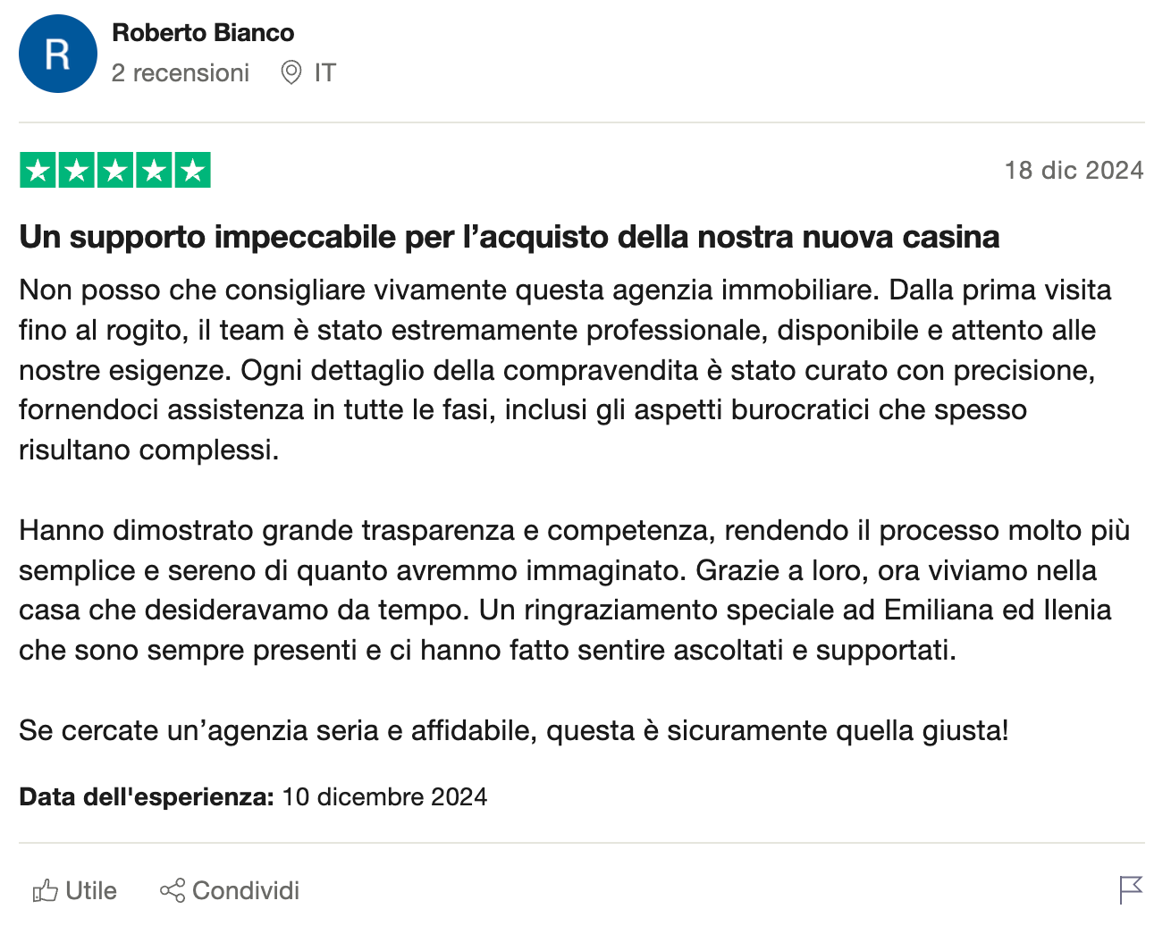This screenshot has width=1171, height=926.
Task: Mark review as Utile
Action: (x=75, y=890)
